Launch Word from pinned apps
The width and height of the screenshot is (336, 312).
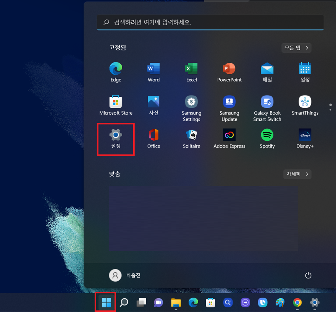pyautogui.click(x=153, y=72)
